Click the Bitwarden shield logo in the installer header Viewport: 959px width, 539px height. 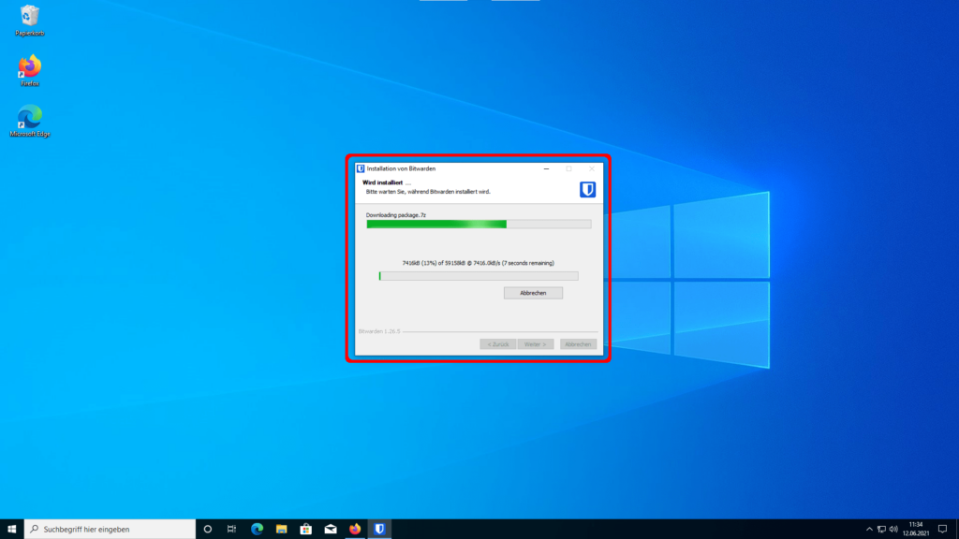[588, 189]
